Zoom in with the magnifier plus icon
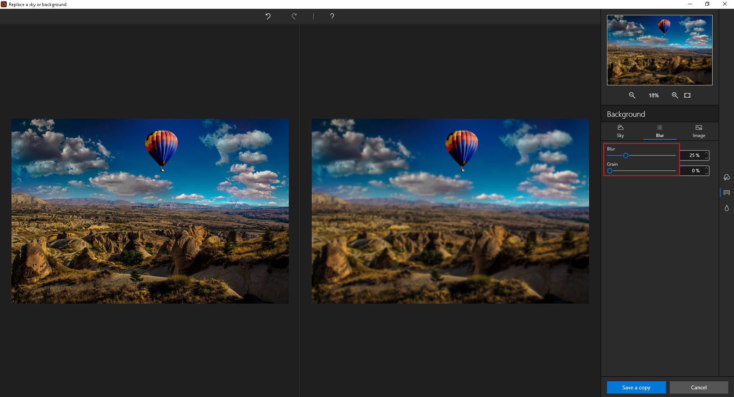734x397 pixels. [675, 95]
